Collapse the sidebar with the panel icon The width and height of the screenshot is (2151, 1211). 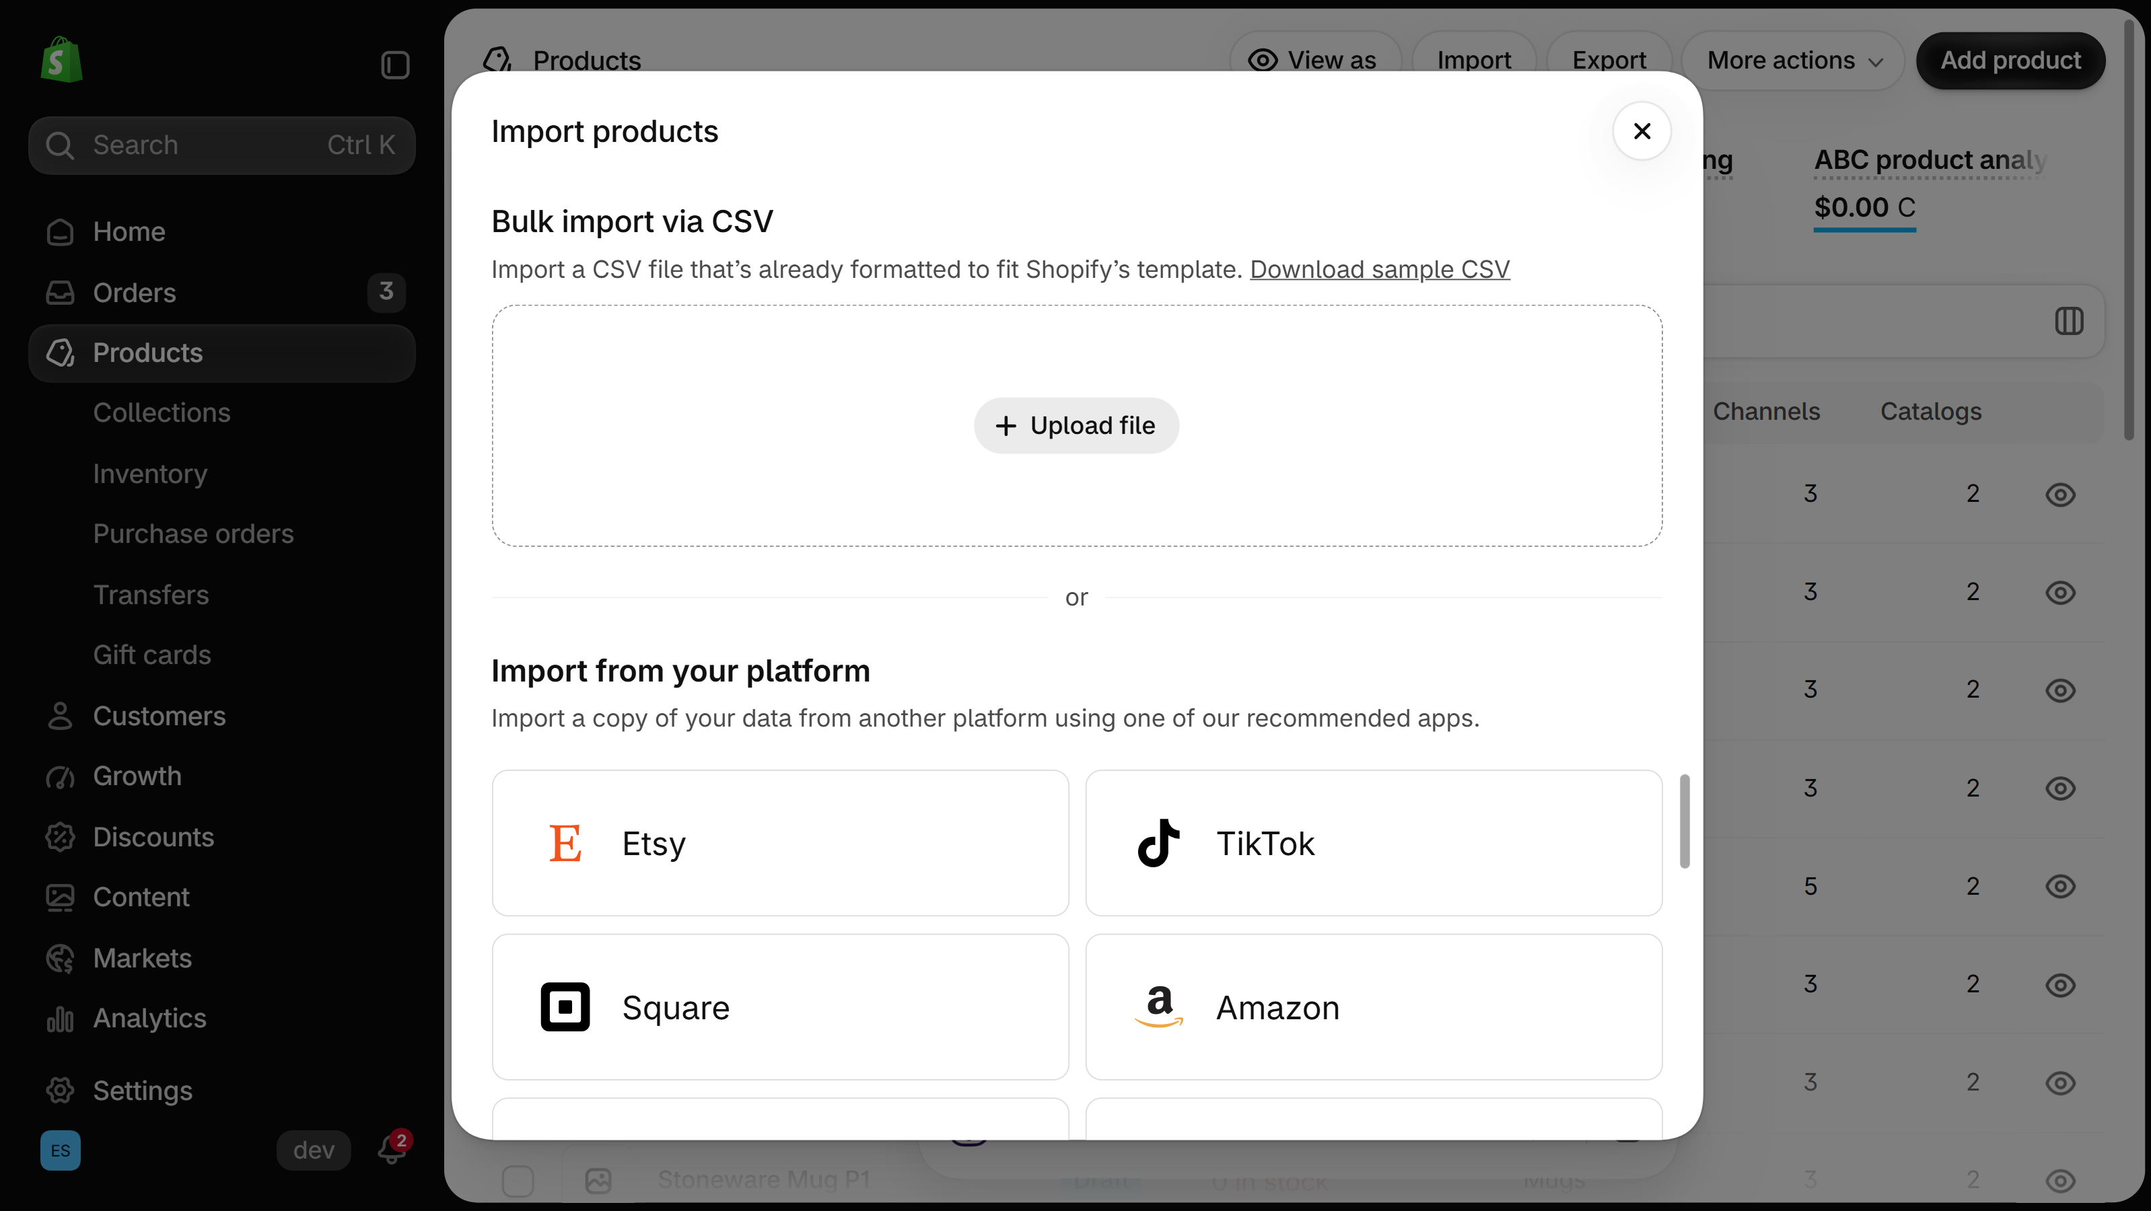pyautogui.click(x=395, y=65)
